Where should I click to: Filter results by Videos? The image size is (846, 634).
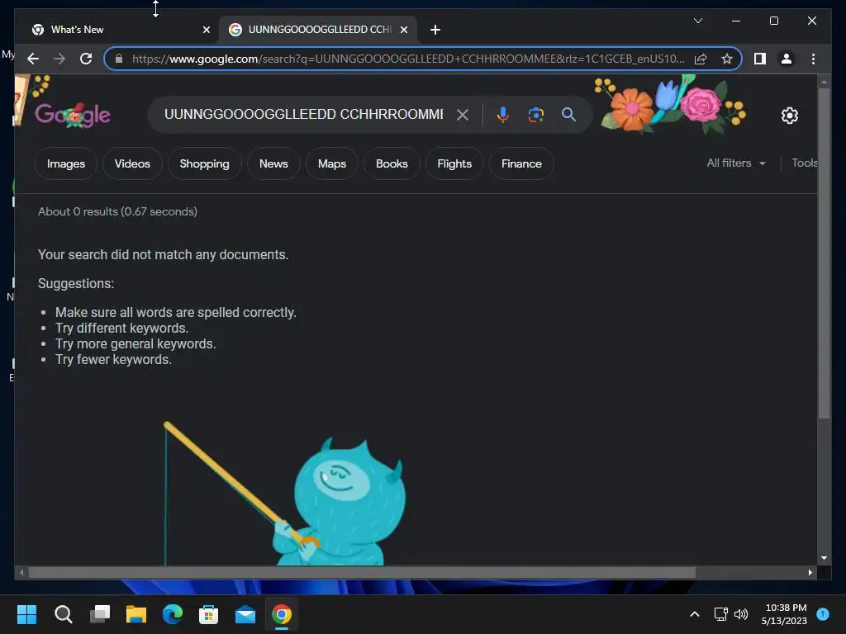[x=132, y=163]
